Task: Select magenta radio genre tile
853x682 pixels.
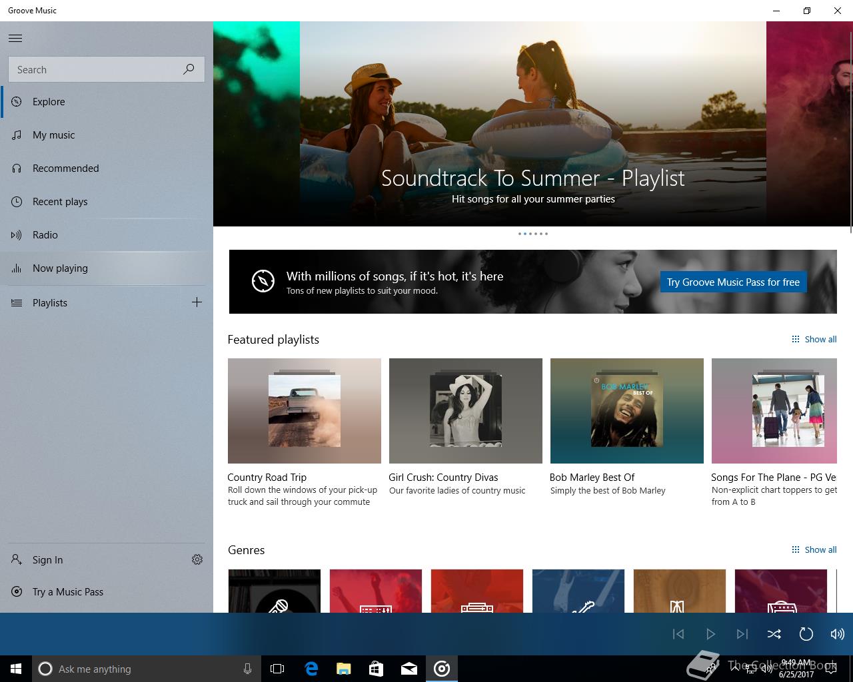Action: tap(781, 591)
